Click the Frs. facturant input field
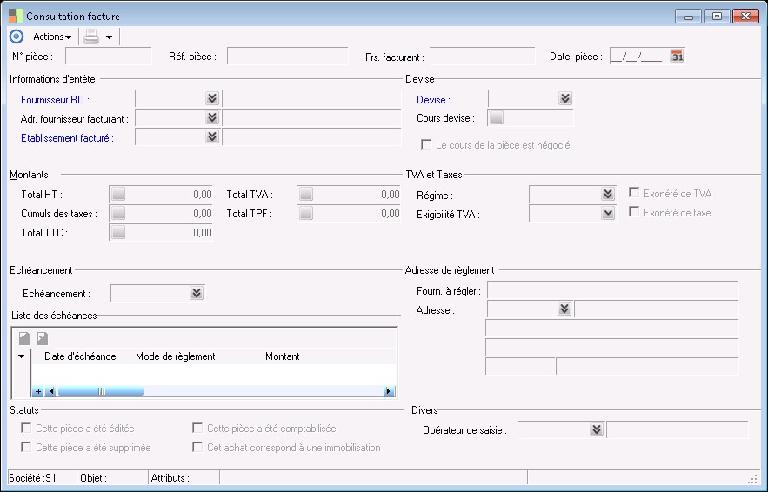Viewport: 768px width, 492px height. point(482,57)
